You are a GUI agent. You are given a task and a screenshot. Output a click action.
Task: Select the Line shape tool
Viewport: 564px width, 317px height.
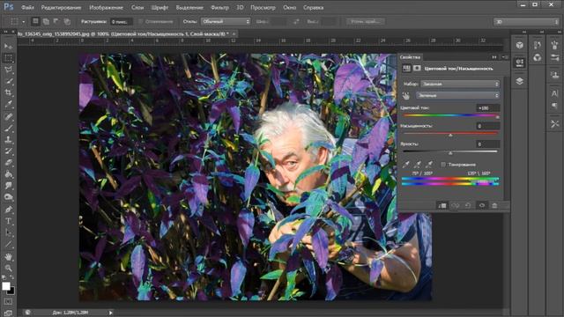point(8,245)
